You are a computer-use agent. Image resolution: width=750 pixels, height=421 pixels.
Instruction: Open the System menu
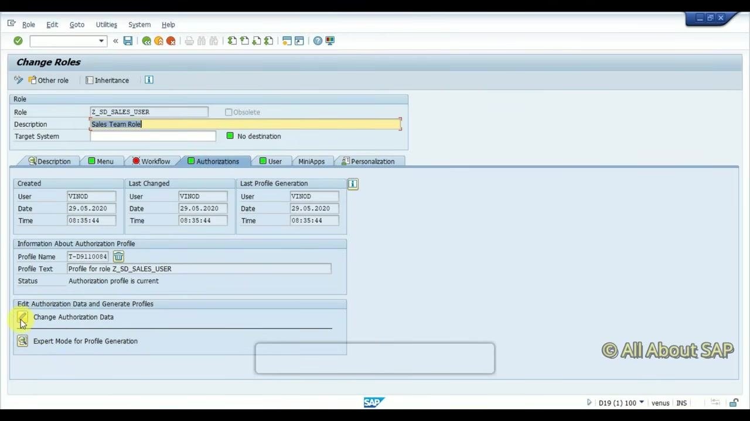coord(139,25)
